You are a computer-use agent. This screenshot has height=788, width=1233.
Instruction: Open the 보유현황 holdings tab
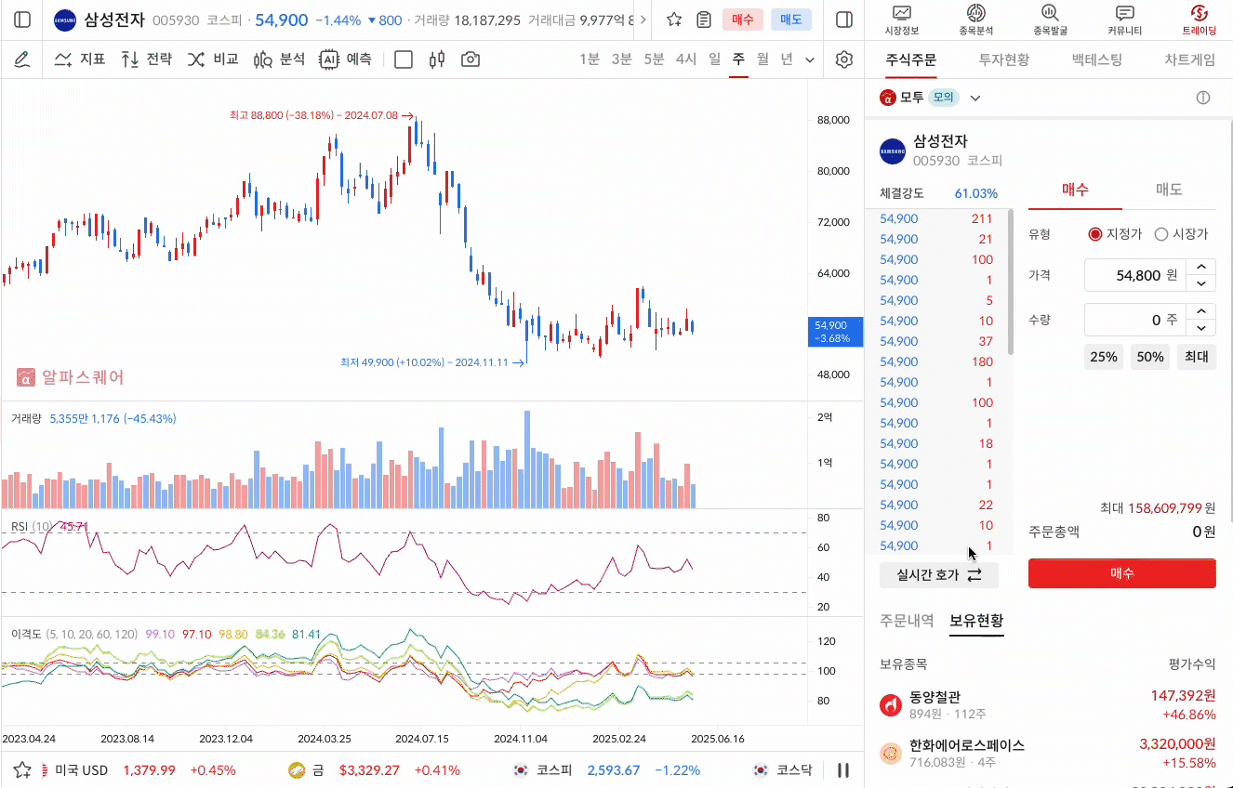pos(976,621)
